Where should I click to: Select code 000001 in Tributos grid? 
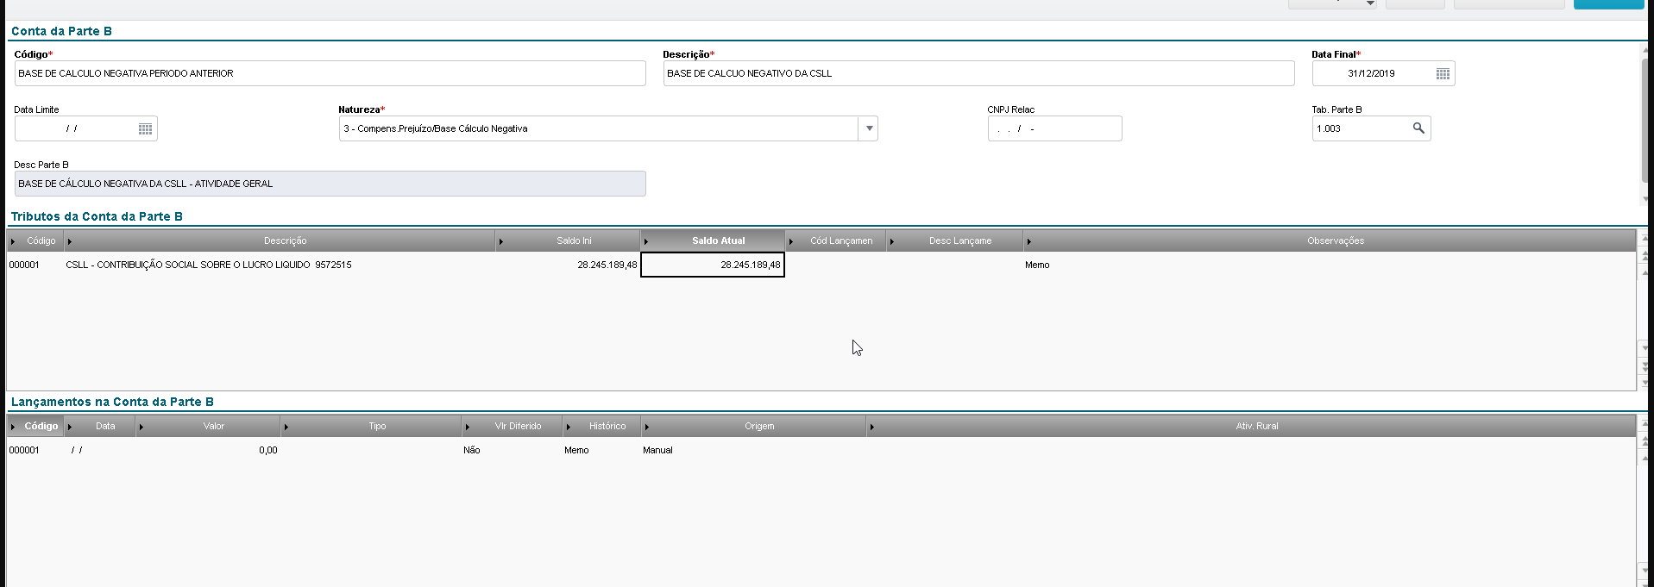[x=24, y=265]
